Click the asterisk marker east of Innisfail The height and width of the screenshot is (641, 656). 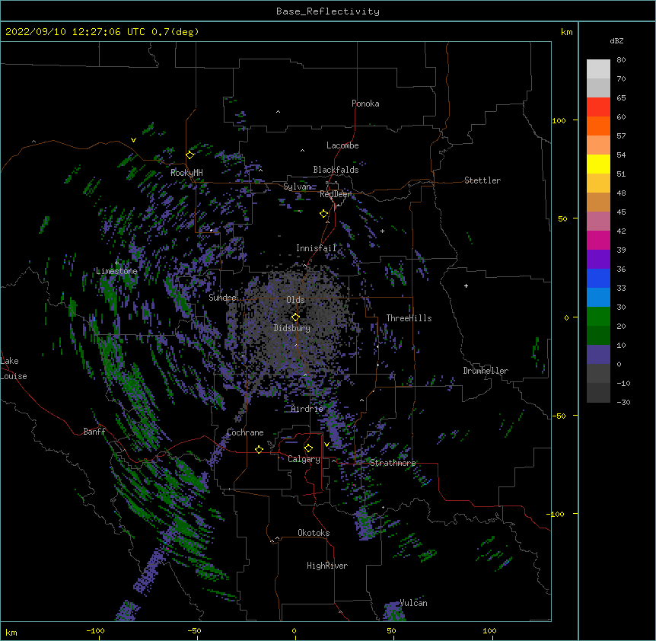[x=382, y=231]
